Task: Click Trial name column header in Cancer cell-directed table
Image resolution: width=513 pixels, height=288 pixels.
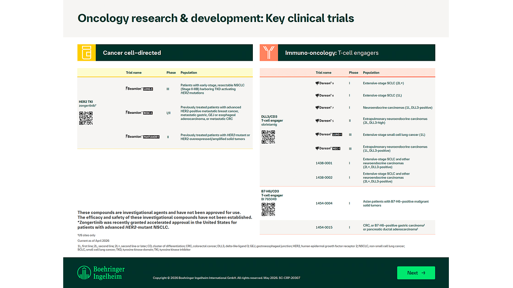Action: pyautogui.click(x=133, y=73)
